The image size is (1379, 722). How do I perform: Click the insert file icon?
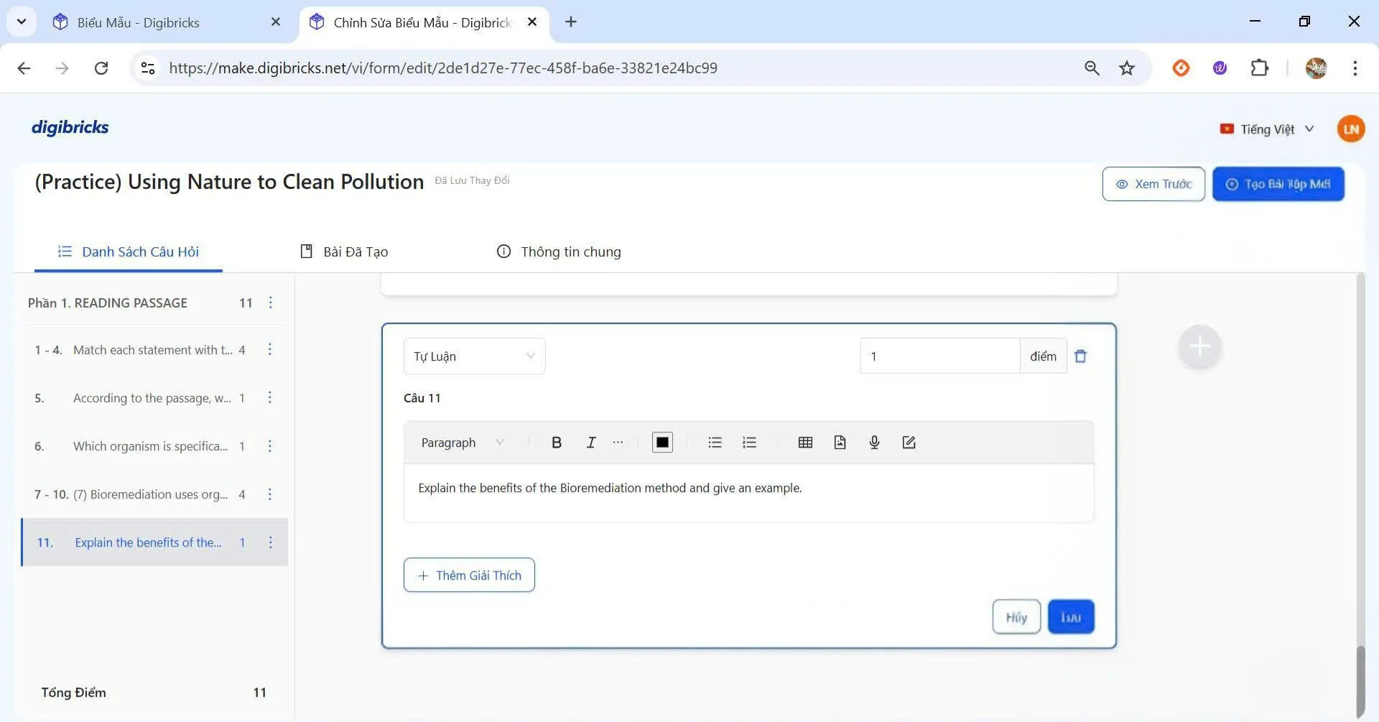point(840,443)
